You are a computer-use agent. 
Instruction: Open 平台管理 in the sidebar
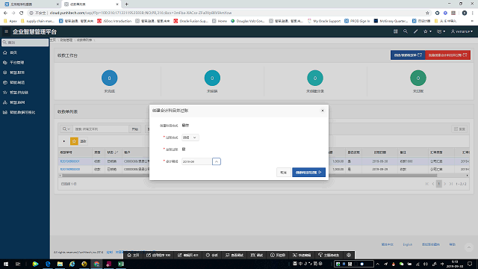pyautogui.click(x=16, y=63)
